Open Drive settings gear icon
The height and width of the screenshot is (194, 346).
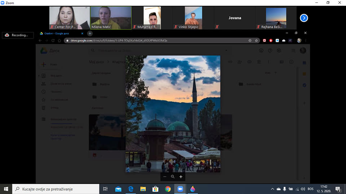click(x=279, y=51)
